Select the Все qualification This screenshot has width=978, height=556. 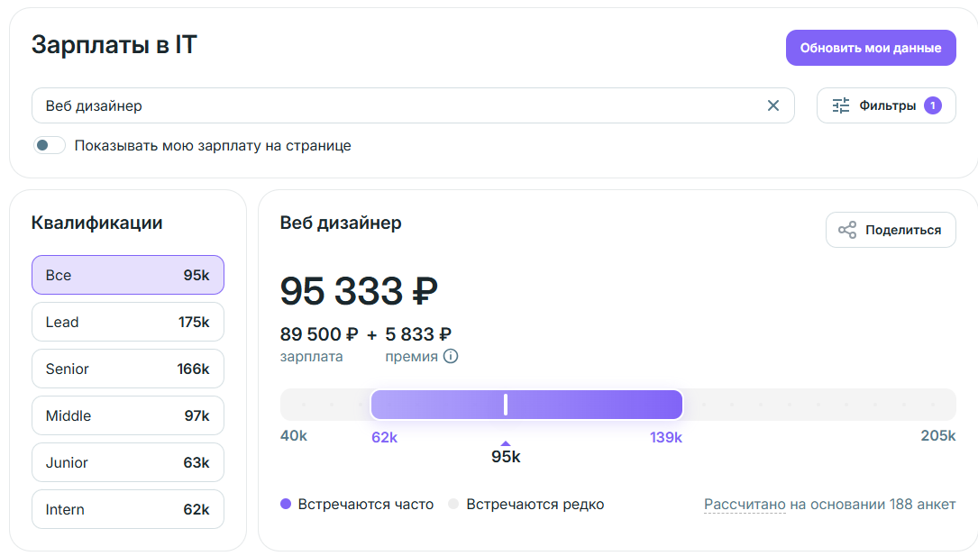tap(128, 275)
